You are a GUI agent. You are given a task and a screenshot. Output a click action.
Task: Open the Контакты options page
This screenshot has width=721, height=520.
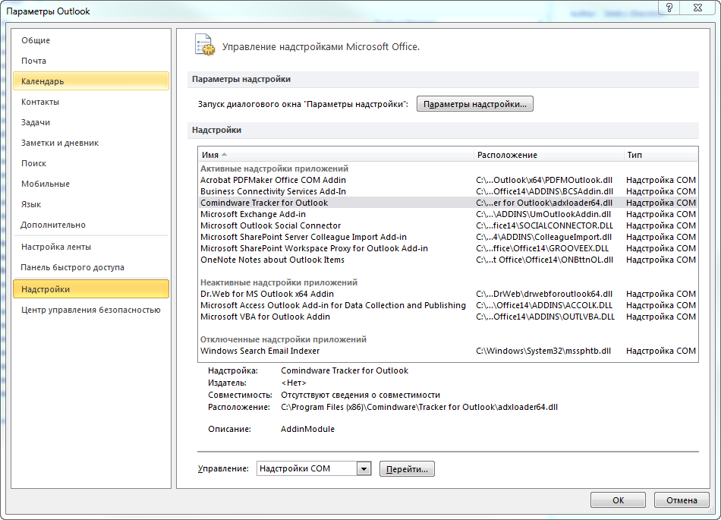pos(91,102)
